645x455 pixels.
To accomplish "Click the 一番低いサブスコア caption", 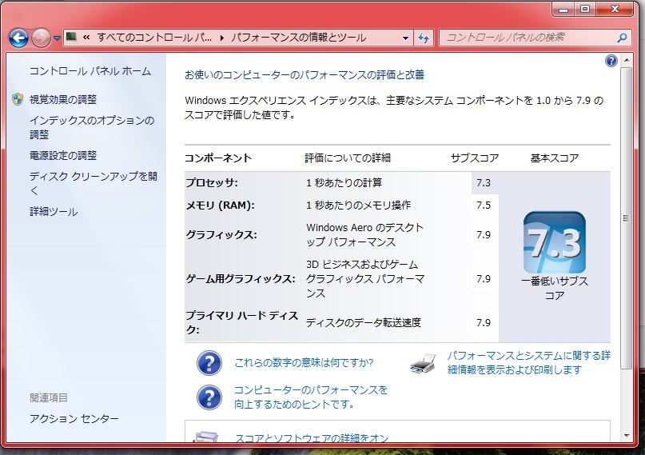I will 555,289.
